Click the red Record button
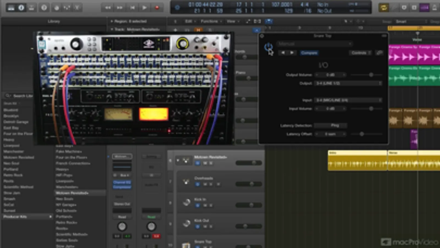Viewport: 440px width, 248px height. tap(157, 8)
